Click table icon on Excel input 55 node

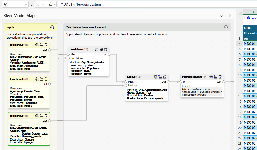pos(41,116)
